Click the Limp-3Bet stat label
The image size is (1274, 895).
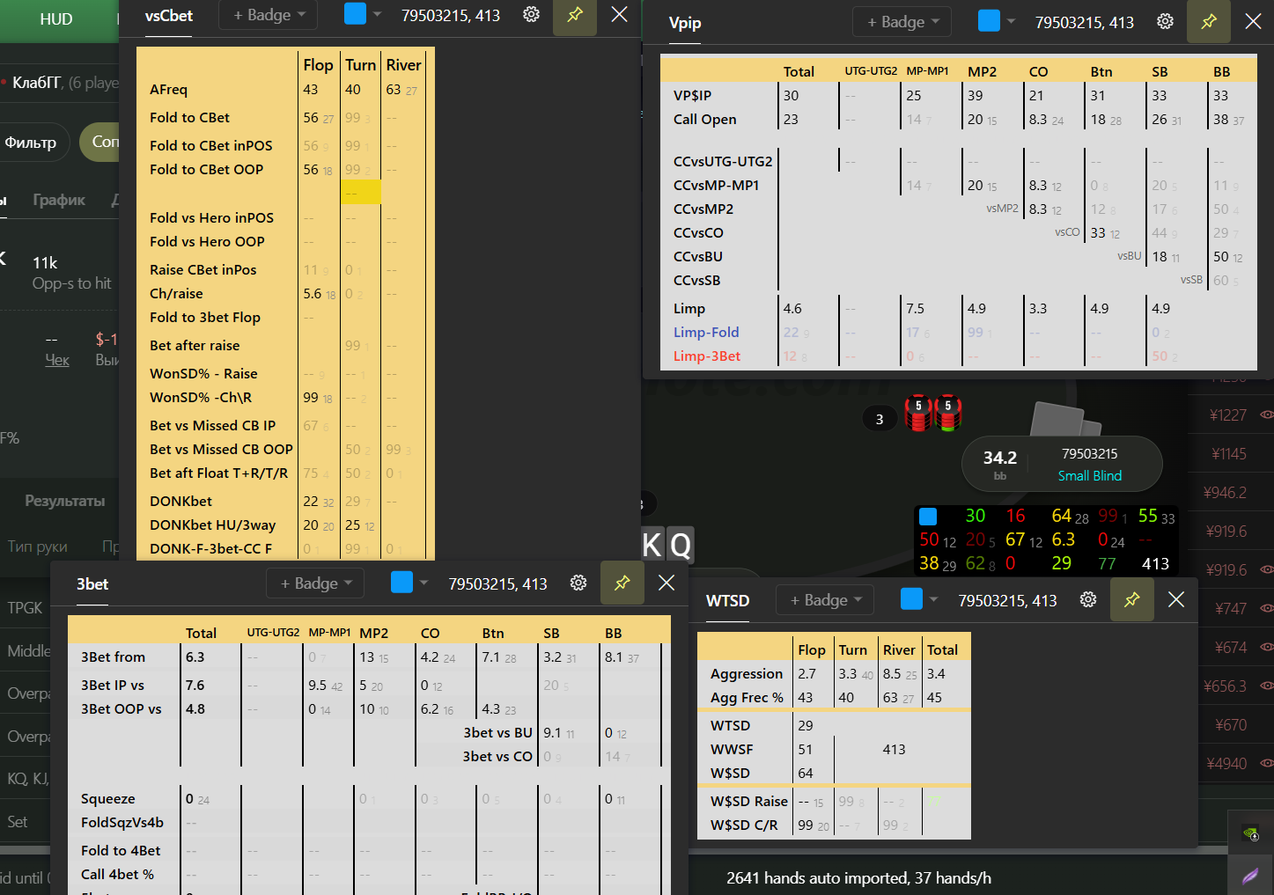707,356
